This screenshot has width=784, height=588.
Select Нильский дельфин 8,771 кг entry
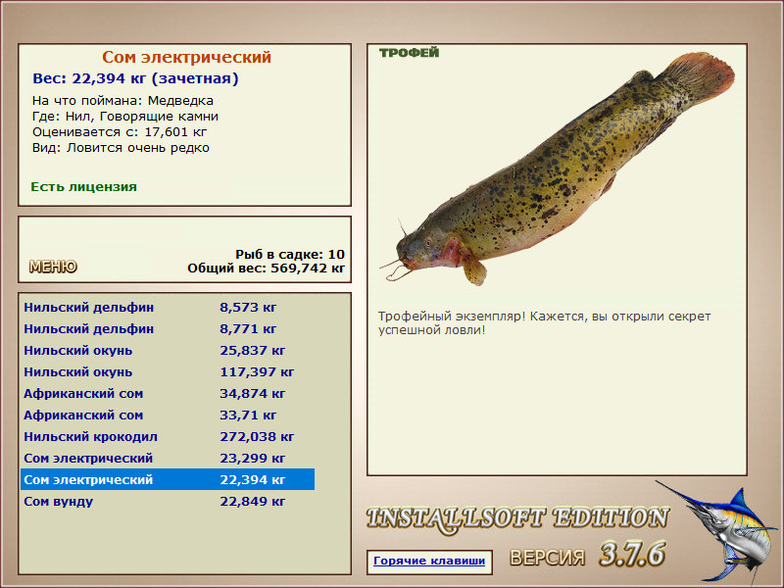(x=168, y=329)
